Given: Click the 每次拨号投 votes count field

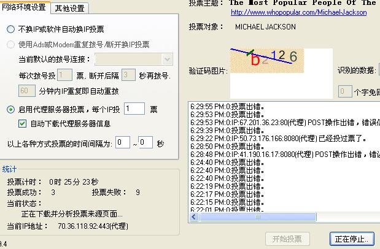Looking at the screenshot, I should coord(65,75).
